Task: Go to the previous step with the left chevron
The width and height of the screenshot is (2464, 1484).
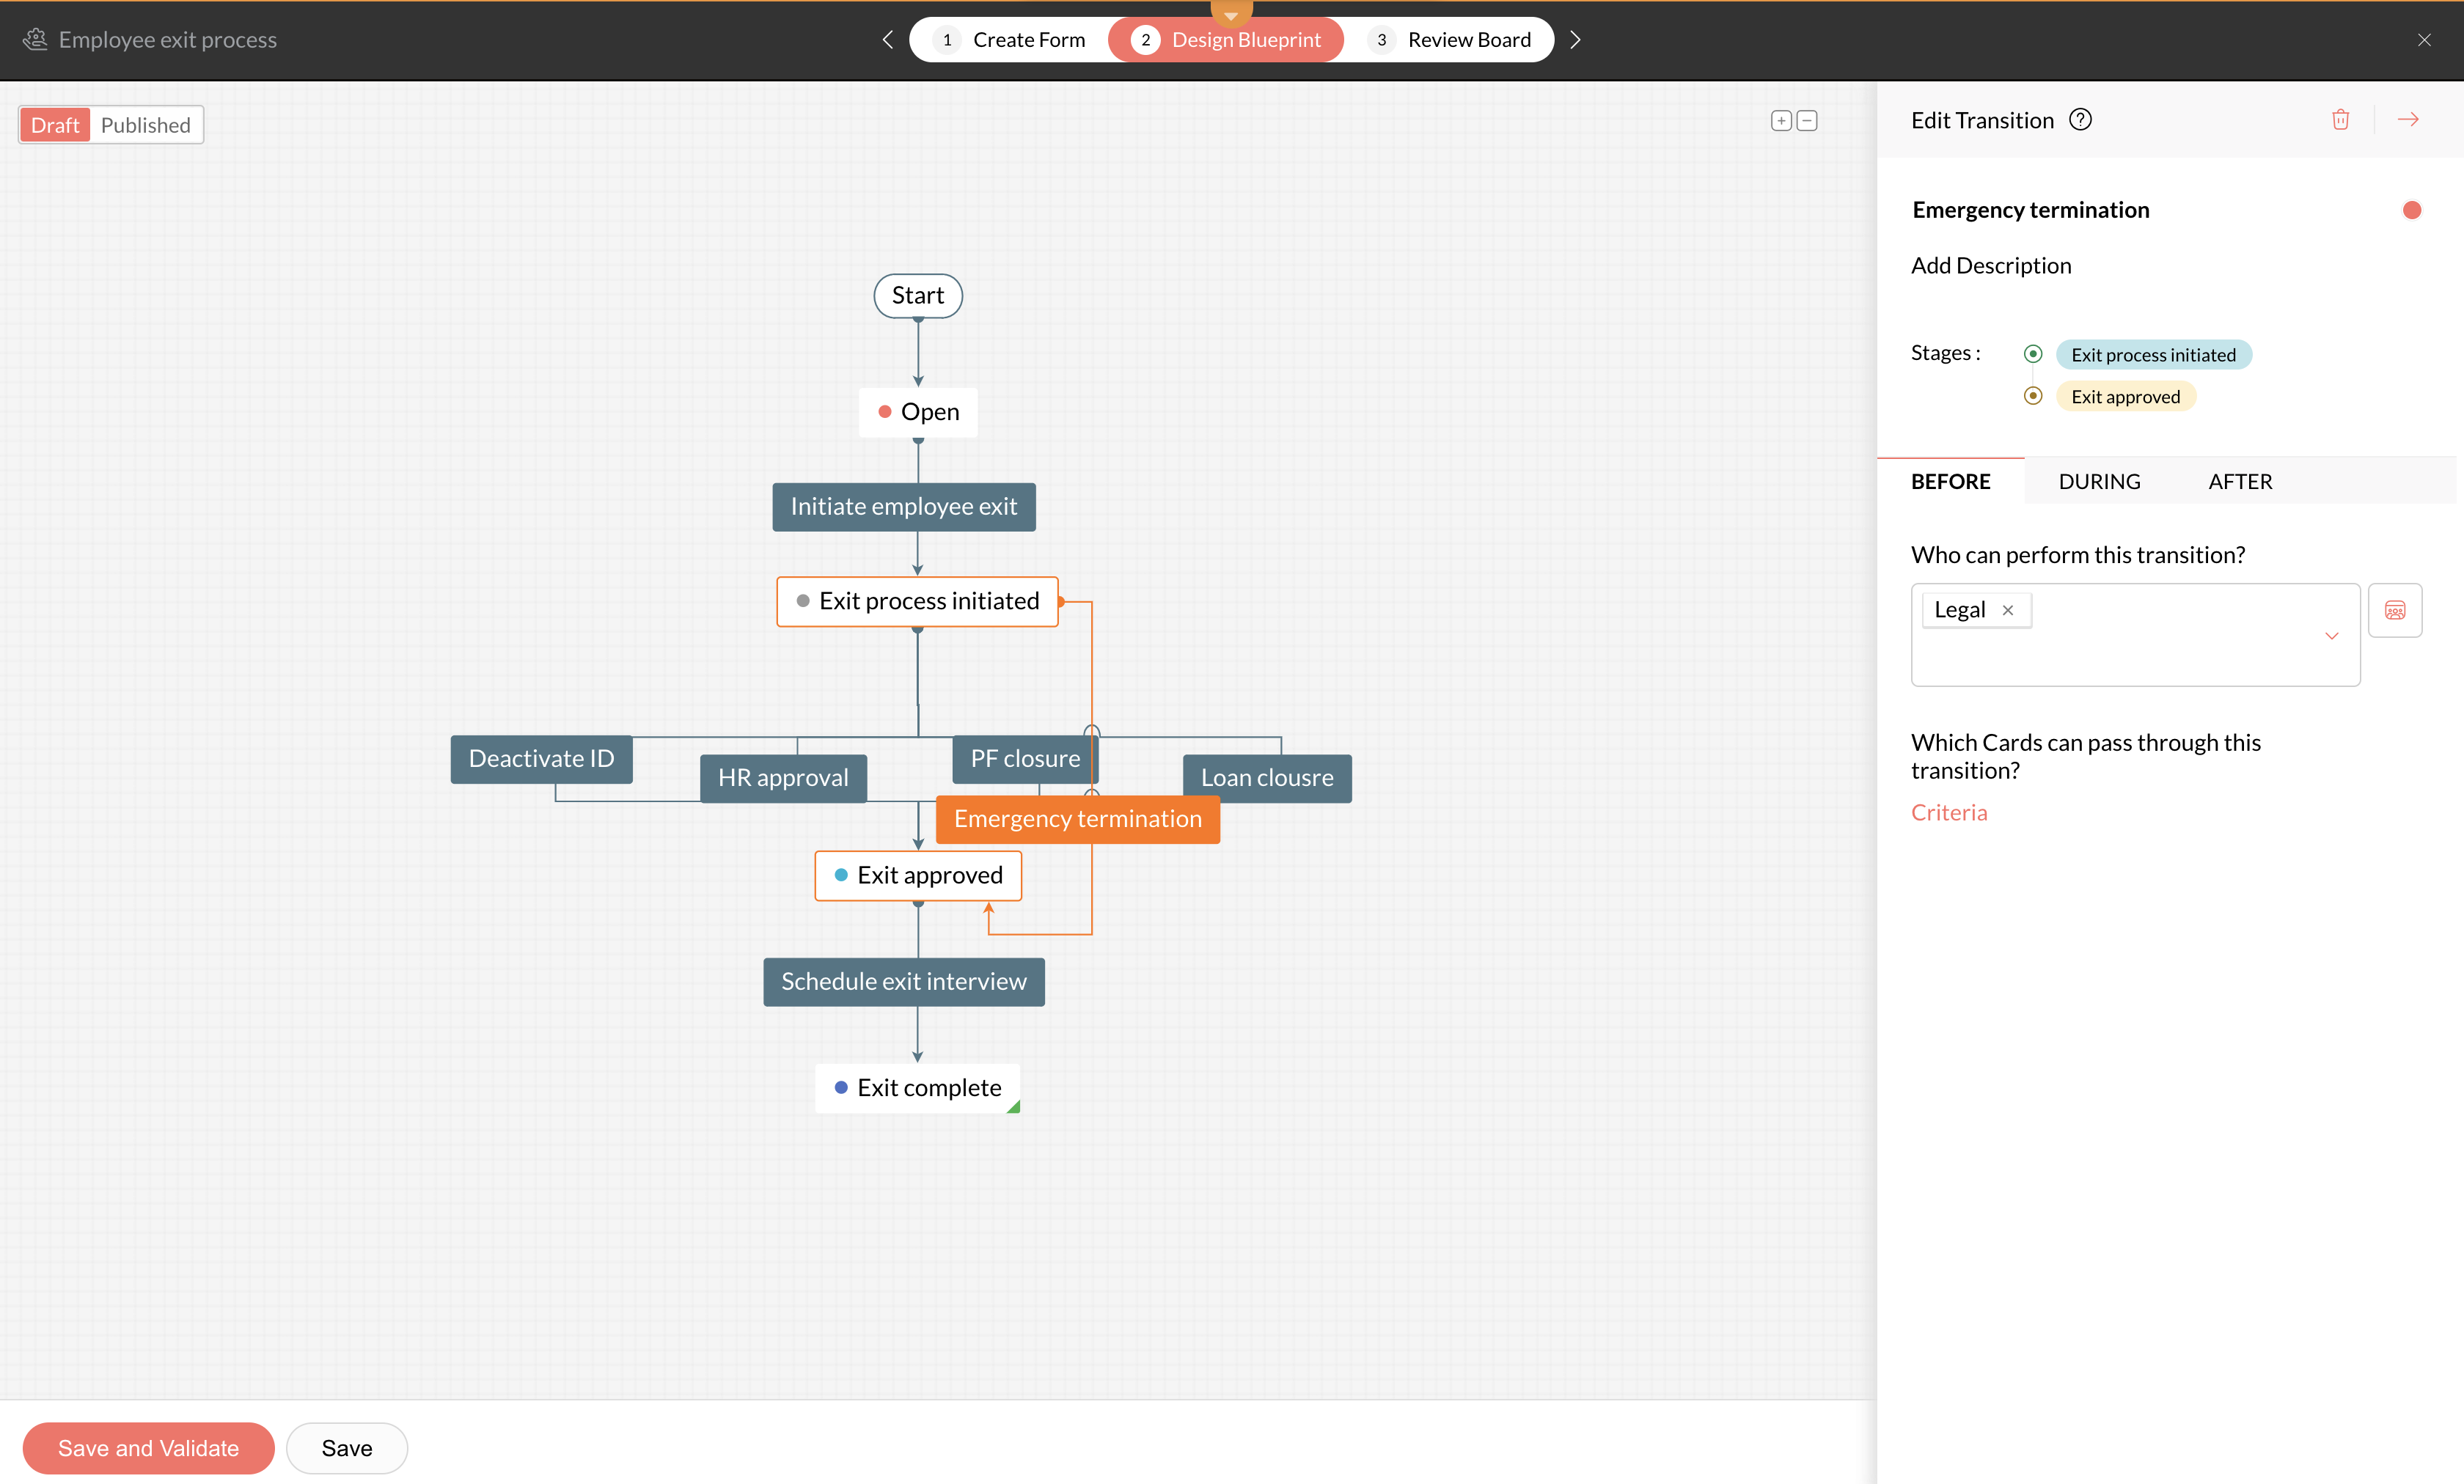Action: [x=887, y=40]
